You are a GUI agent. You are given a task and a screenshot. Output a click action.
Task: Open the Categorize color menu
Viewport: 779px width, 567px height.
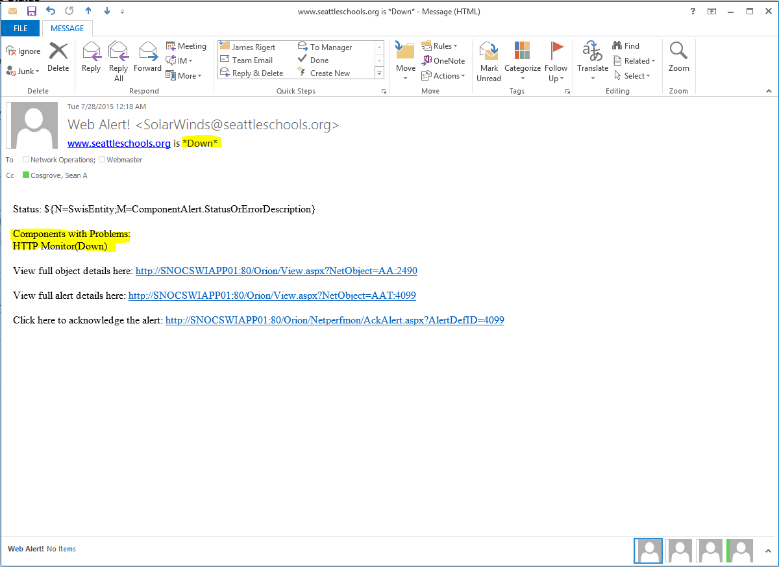(x=523, y=61)
